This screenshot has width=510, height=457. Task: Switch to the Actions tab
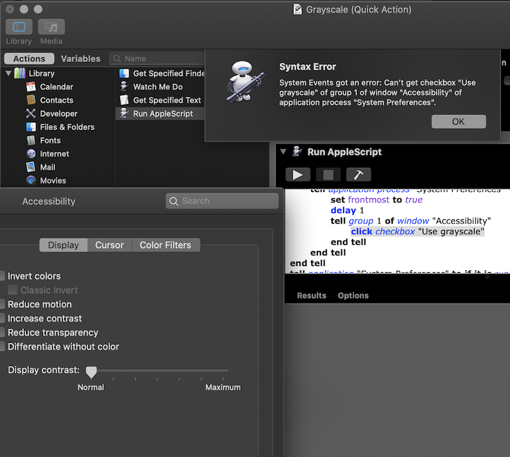pos(29,59)
